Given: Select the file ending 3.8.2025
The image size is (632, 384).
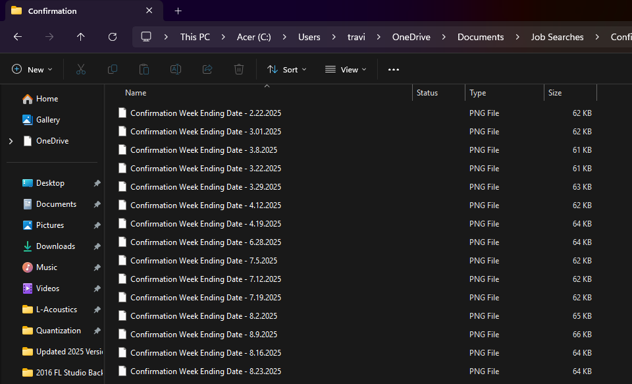Looking at the screenshot, I should click(204, 150).
